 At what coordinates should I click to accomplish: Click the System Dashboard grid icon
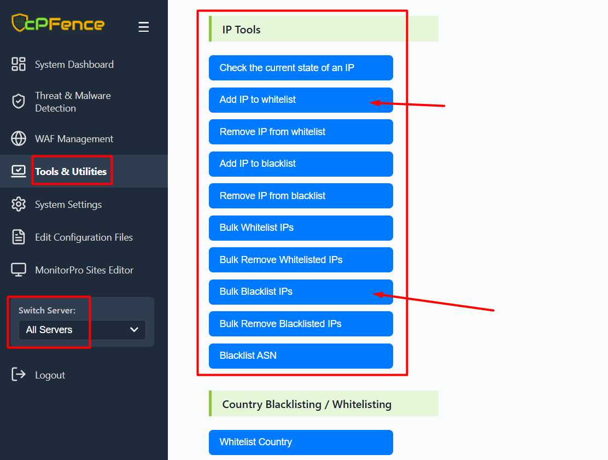[19, 64]
